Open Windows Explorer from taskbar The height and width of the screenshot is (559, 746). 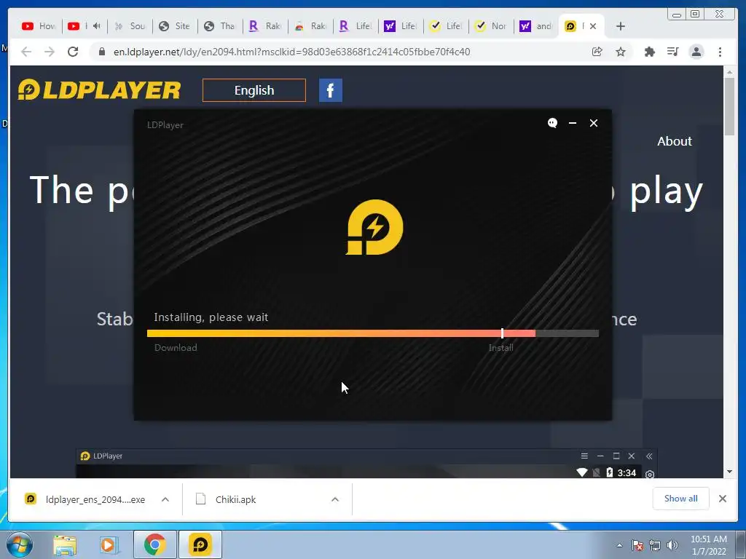click(x=65, y=544)
